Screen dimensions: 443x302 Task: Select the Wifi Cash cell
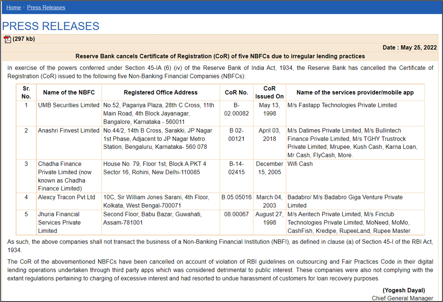click(355, 176)
